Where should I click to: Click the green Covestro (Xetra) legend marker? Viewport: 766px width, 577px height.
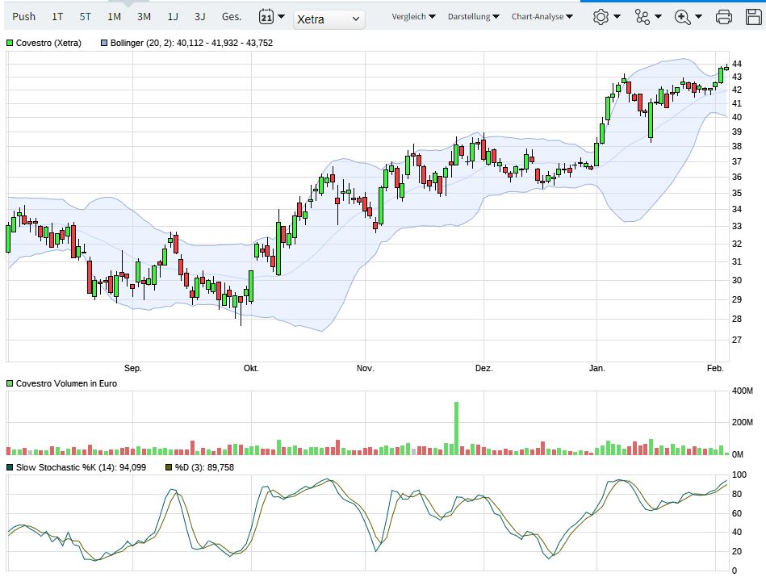pyautogui.click(x=10, y=43)
